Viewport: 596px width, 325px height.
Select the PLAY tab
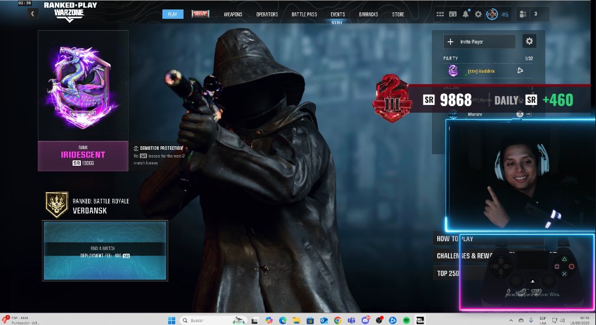[172, 14]
